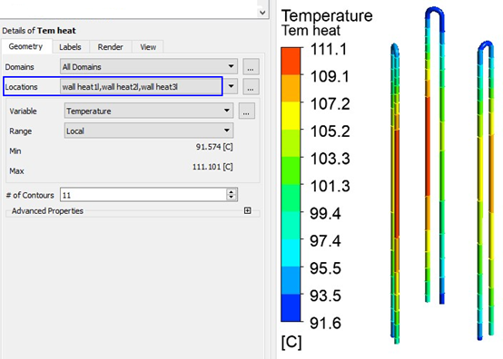This screenshot has width=503, height=359.
Task: Switch to the Render tab
Action: (x=111, y=47)
